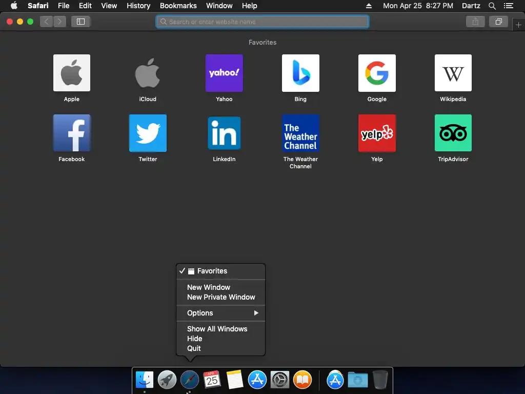525x394 pixels.
Task: Focus the search or website address field
Action: [x=262, y=22]
